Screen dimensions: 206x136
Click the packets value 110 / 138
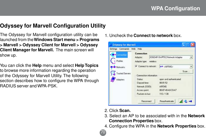pyautogui.click(x=164, y=94)
